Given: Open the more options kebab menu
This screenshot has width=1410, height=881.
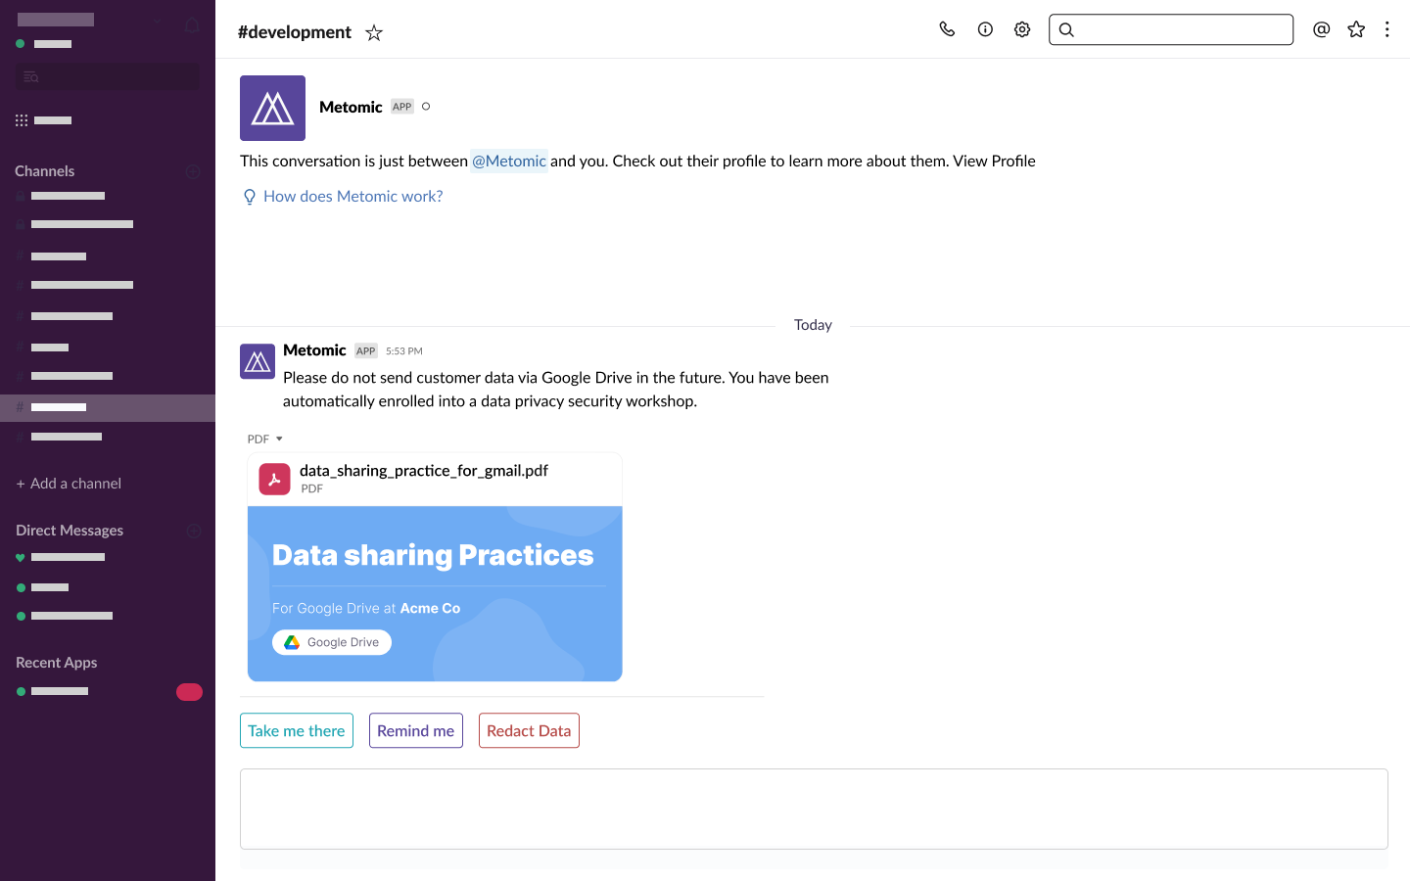Looking at the screenshot, I should click(1387, 29).
